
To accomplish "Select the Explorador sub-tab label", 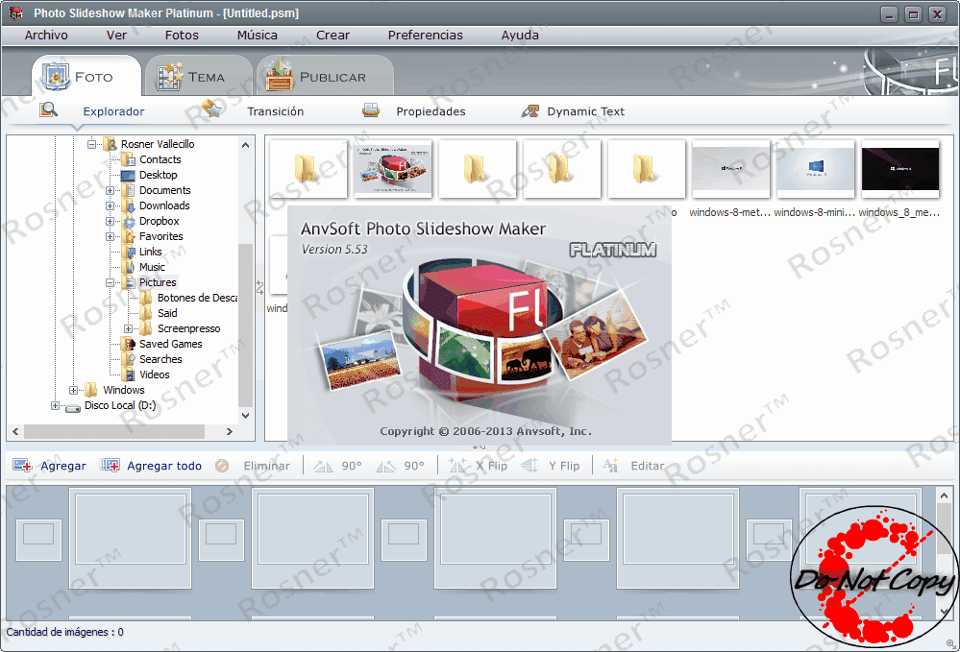I will [x=114, y=111].
